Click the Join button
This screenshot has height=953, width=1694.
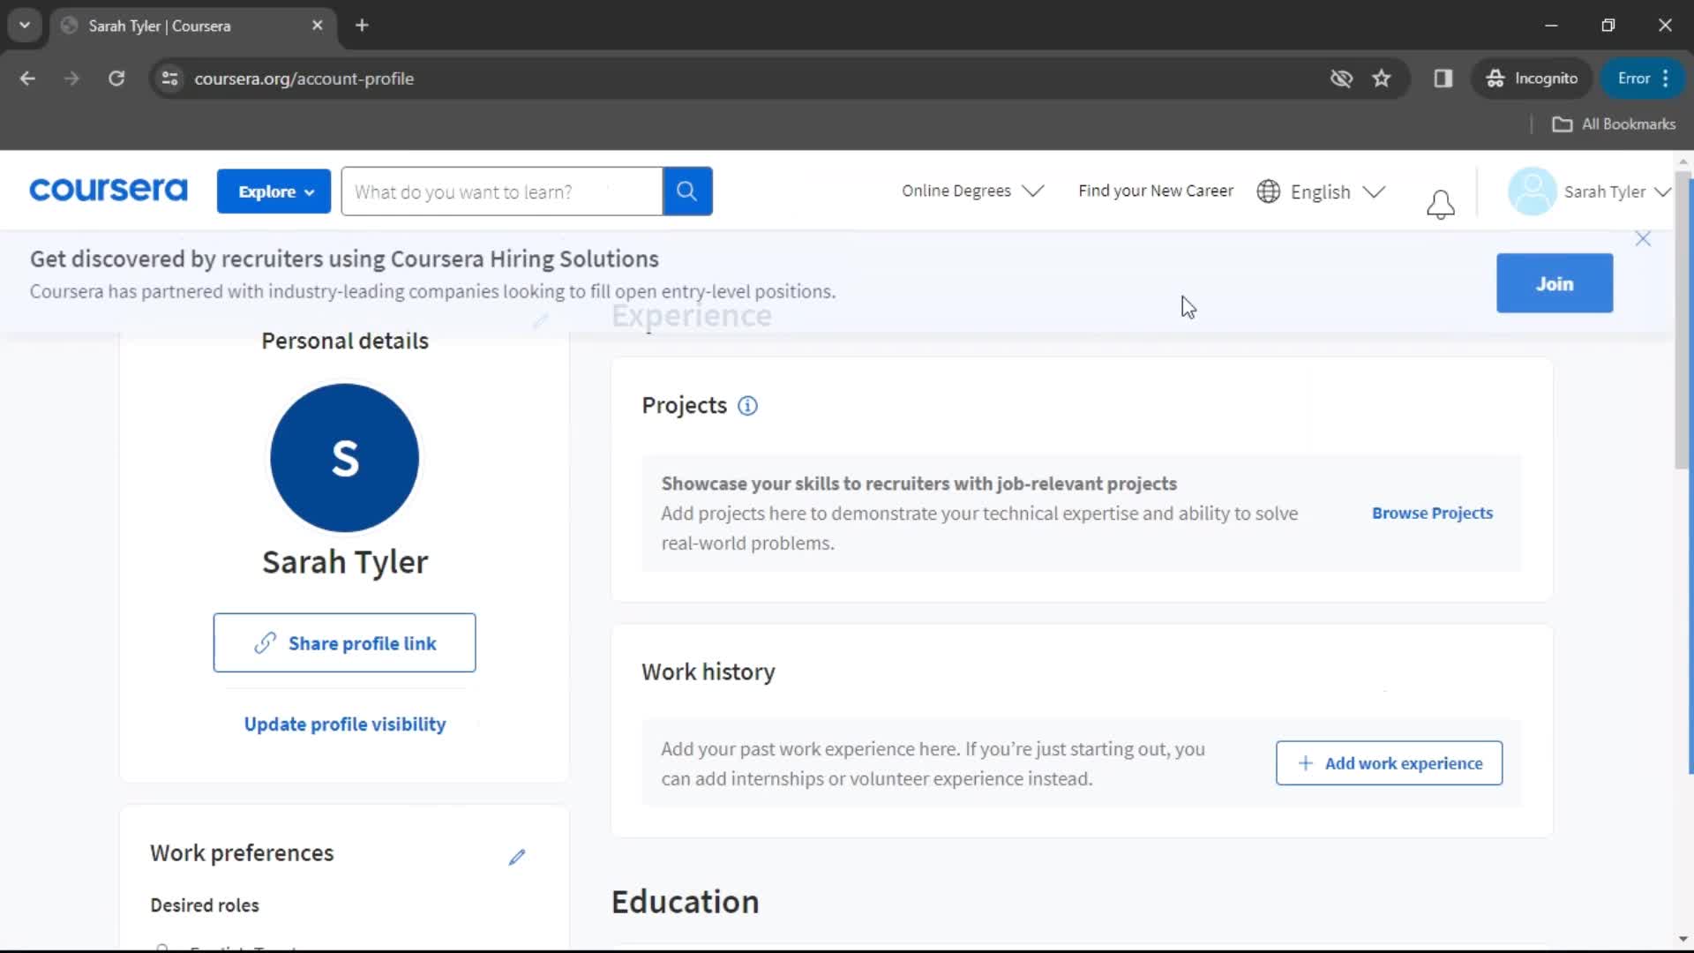tap(1554, 283)
